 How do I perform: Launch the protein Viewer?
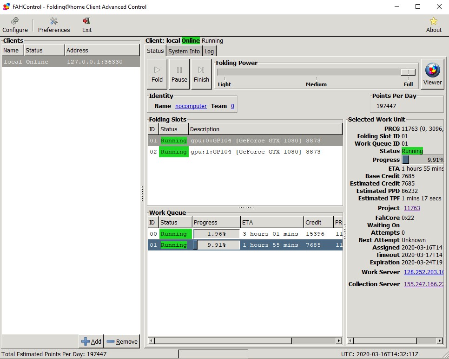(432, 74)
